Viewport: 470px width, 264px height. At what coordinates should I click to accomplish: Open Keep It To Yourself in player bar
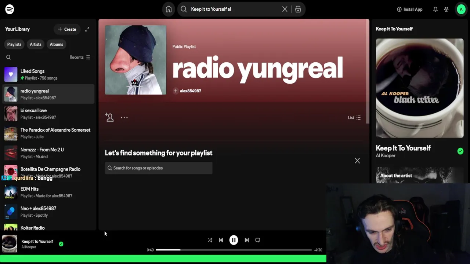37,242
